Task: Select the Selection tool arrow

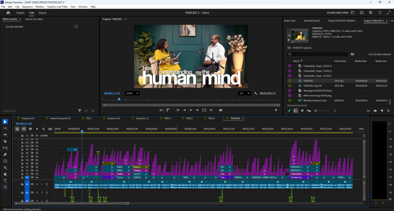Action: point(5,122)
